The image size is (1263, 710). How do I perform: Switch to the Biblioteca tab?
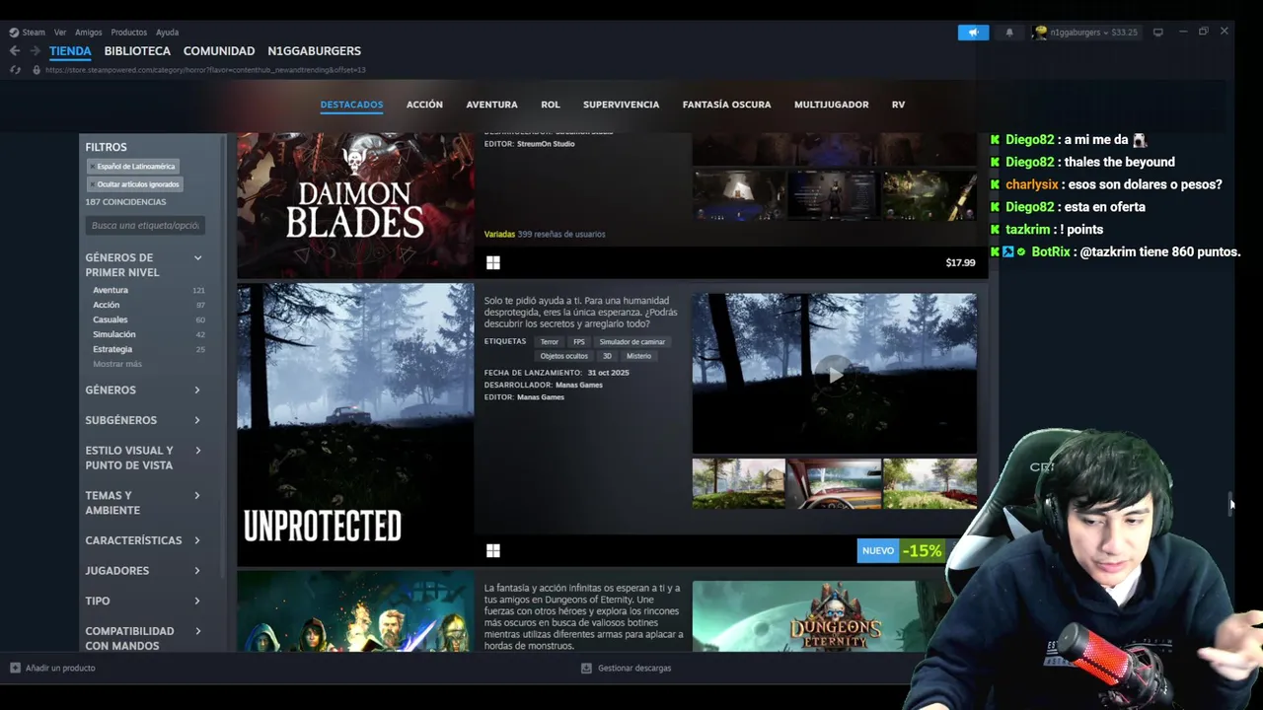[137, 51]
